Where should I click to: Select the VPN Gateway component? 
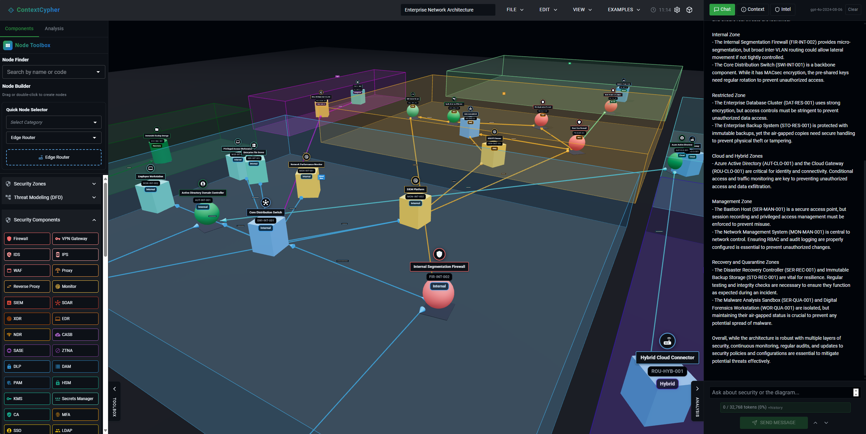[75, 238]
